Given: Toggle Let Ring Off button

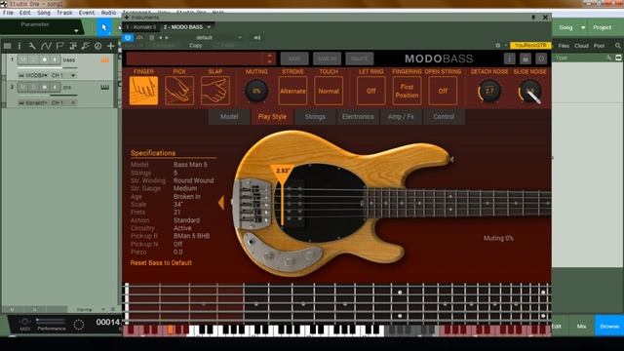Looking at the screenshot, I should 370,91.
